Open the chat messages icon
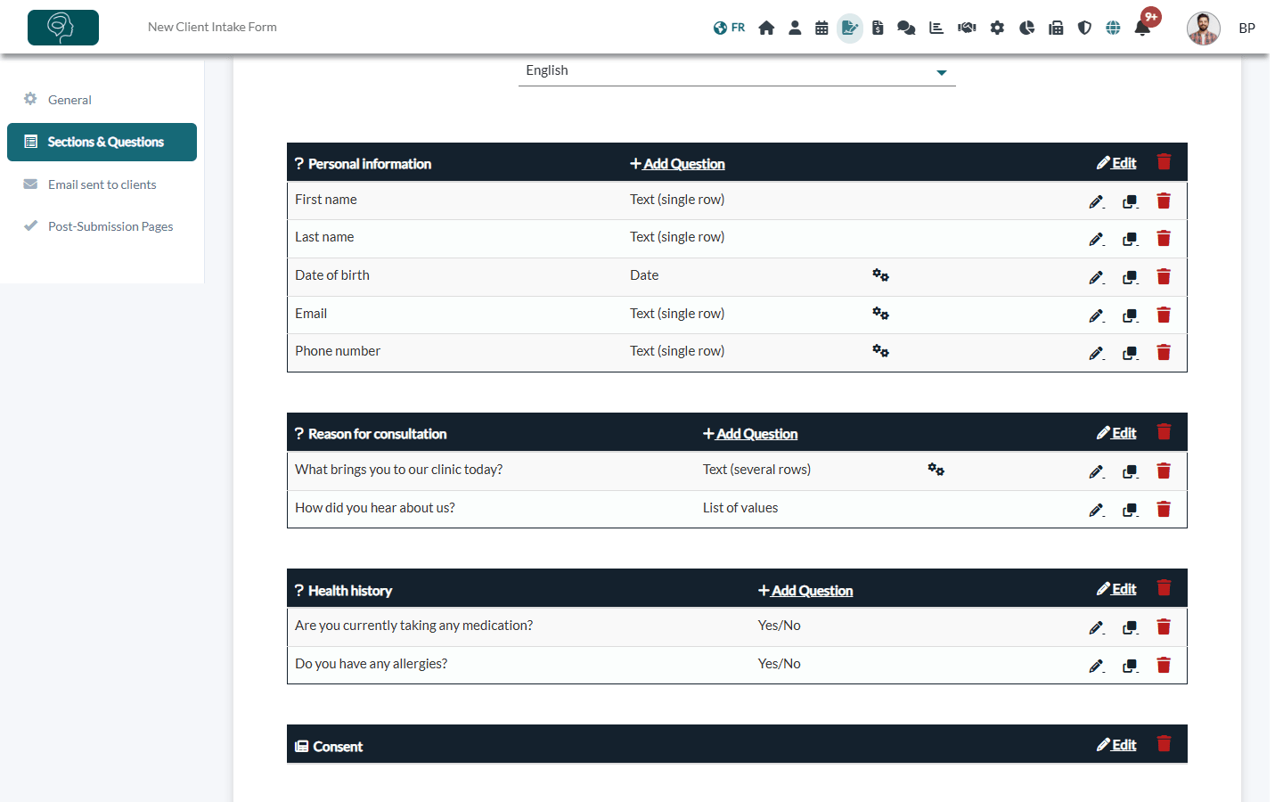 coord(906,28)
